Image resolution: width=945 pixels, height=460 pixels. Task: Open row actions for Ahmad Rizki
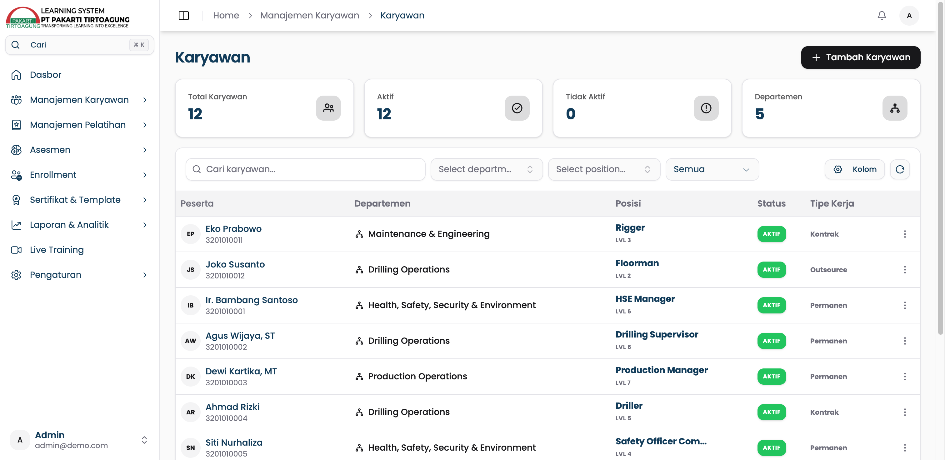click(905, 412)
